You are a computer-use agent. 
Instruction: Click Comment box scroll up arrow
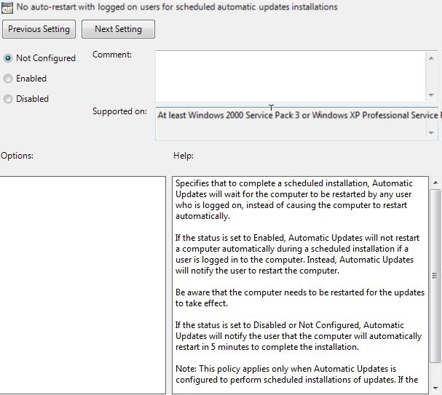[x=431, y=58]
